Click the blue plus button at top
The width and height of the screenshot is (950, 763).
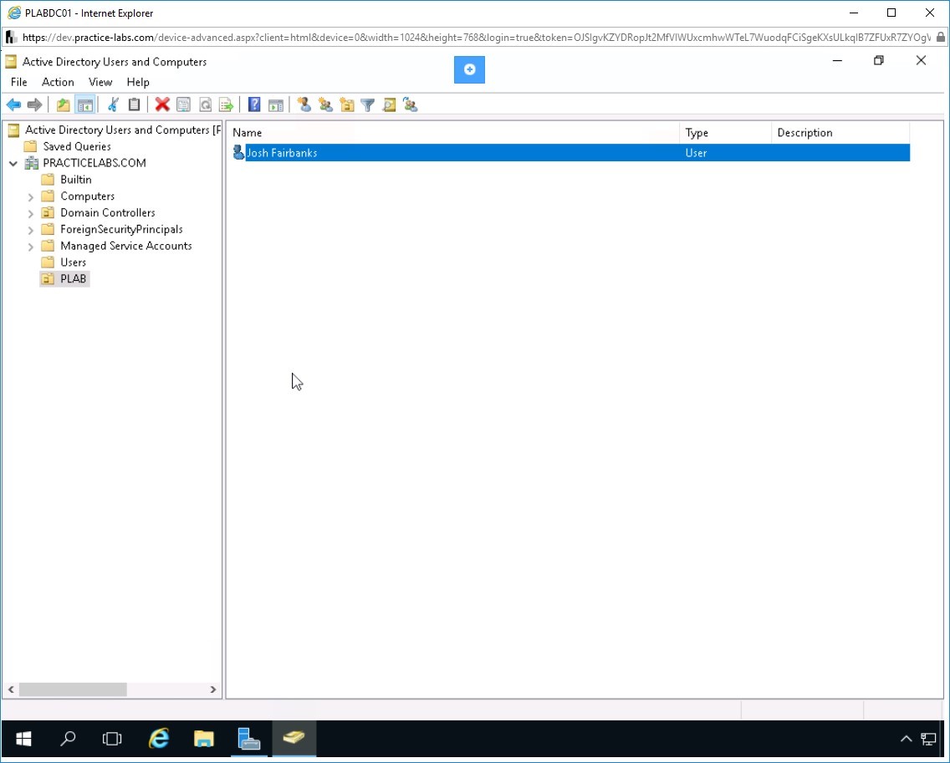pos(469,69)
